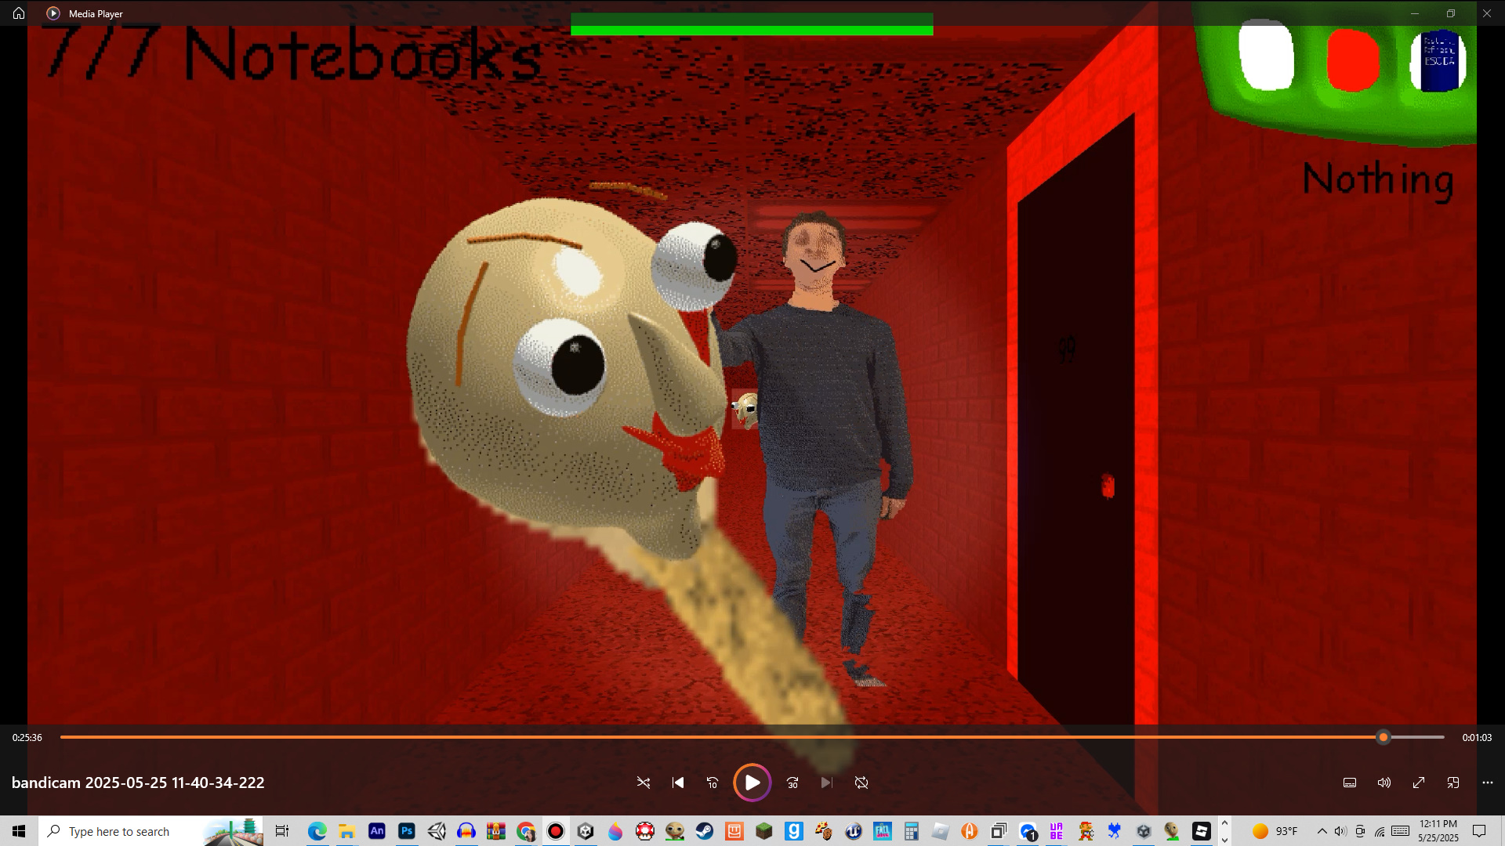Restore down the Media Player window
The width and height of the screenshot is (1505, 846).
click(1451, 13)
